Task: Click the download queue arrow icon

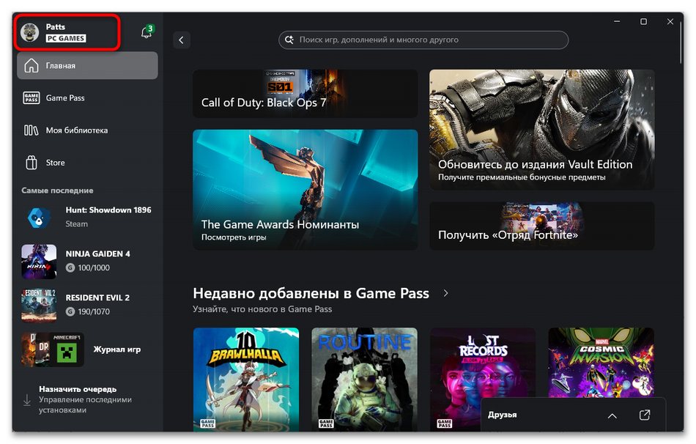Action: 27,399
